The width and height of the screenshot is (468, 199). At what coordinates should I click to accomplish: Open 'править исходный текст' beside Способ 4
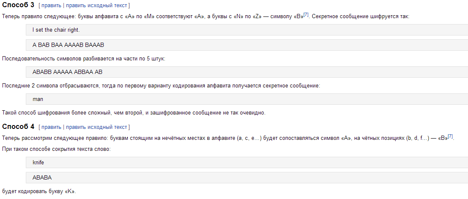coord(96,127)
